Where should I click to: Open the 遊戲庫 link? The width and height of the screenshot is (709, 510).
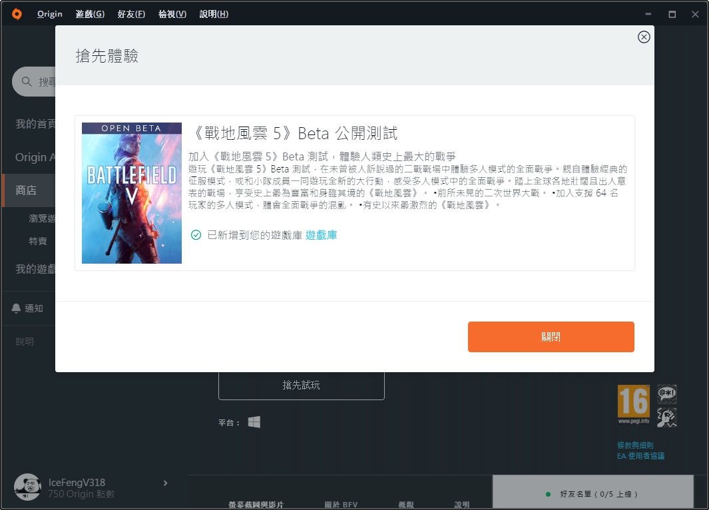point(321,235)
